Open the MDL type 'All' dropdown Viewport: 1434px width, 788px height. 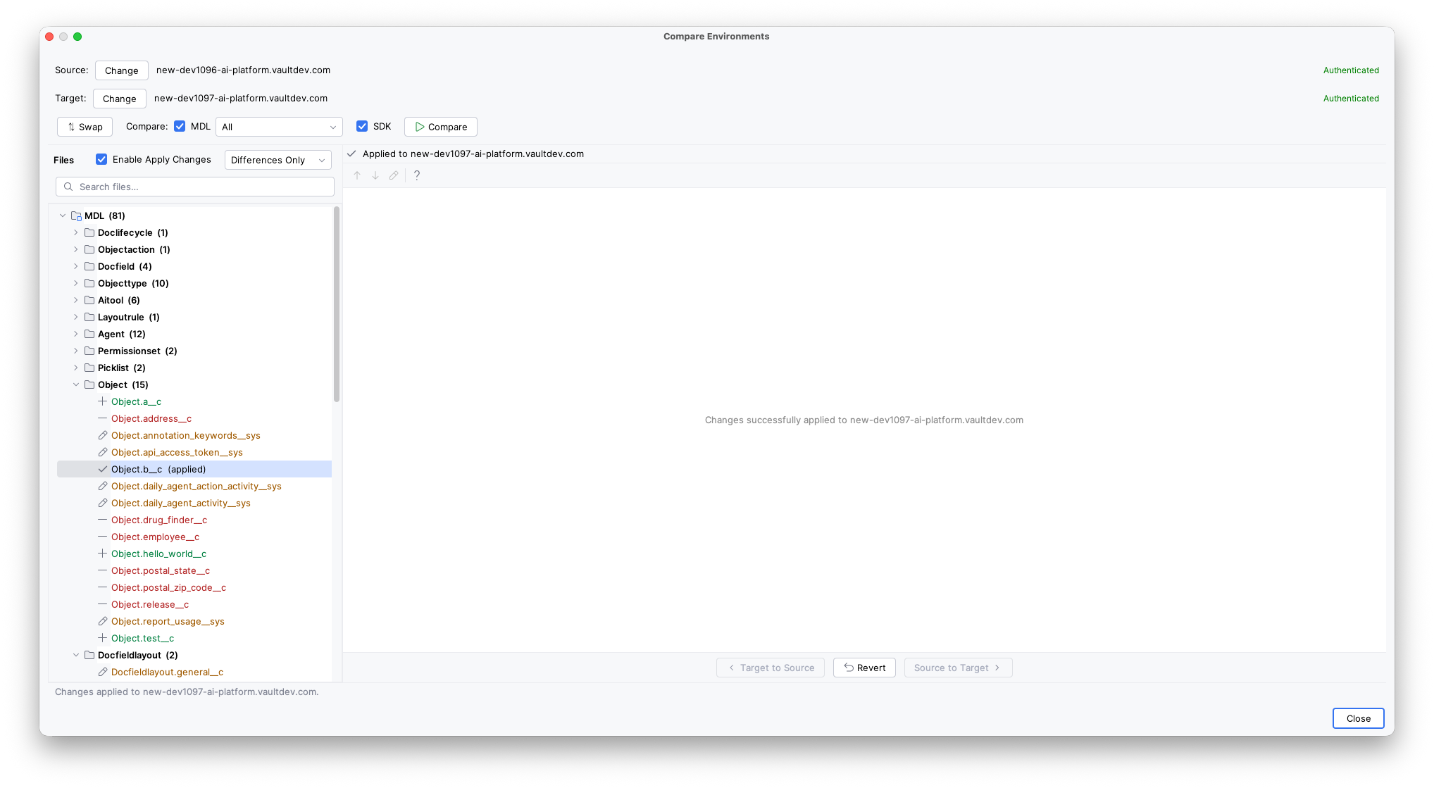[x=279, y=127]
